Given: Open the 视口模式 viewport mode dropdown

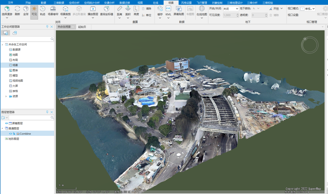Looking at the screenshot, I should click(x=308, y=9).
